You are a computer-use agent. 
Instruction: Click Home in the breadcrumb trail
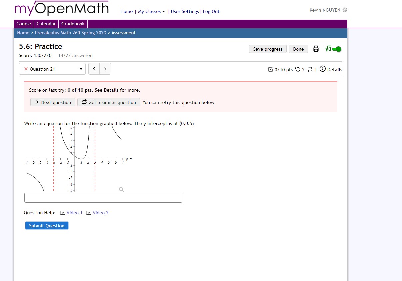point(23,33)
